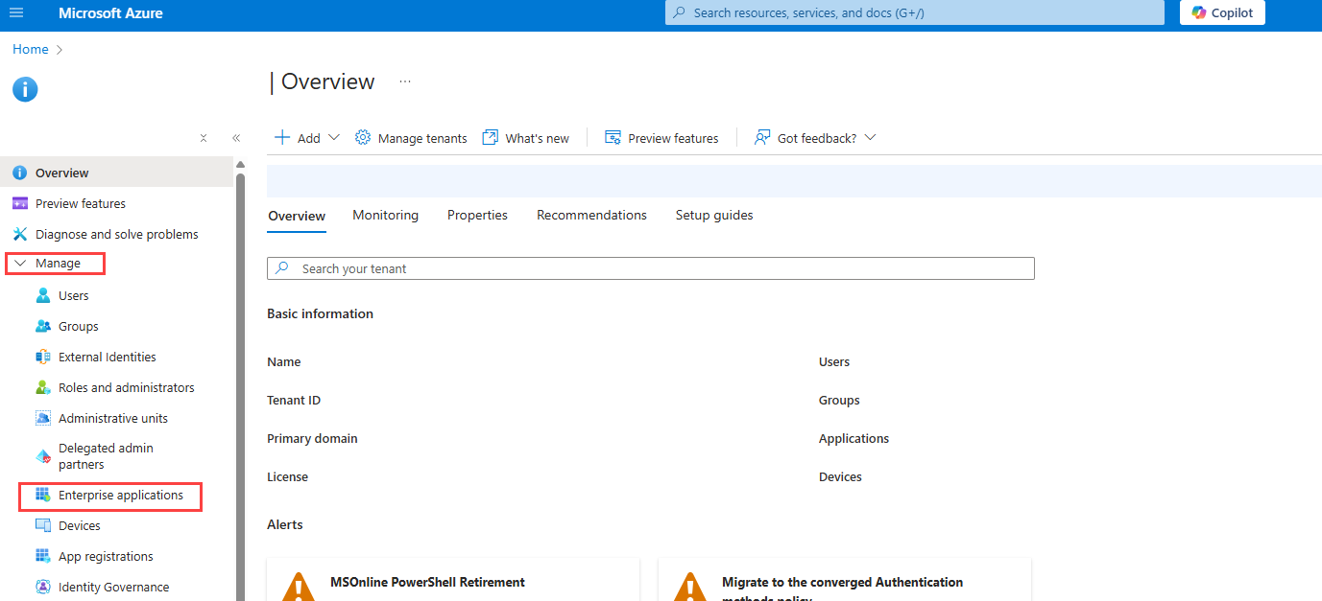Click the External Identities icon
Image resolution: width=1322 pixels, height=601 pixels.
pos(42,357)
